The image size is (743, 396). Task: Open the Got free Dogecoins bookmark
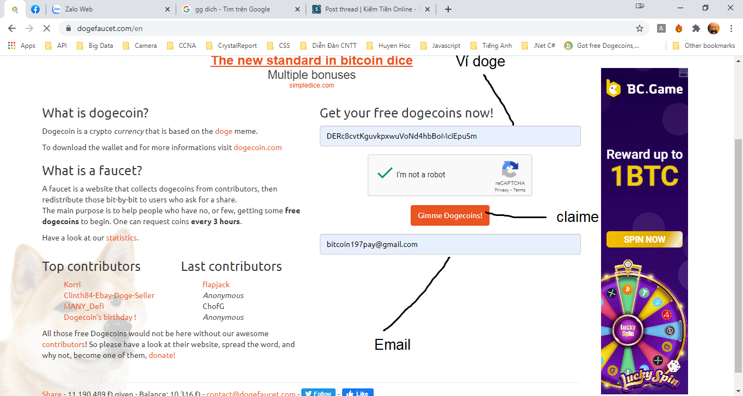602,46
